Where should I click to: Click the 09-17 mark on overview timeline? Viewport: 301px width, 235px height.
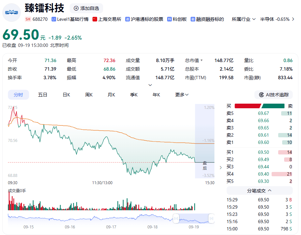111,227
